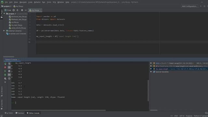Click the CRLF line separator status entry
This screenshot has height=117, width=208.
(176, 116)
